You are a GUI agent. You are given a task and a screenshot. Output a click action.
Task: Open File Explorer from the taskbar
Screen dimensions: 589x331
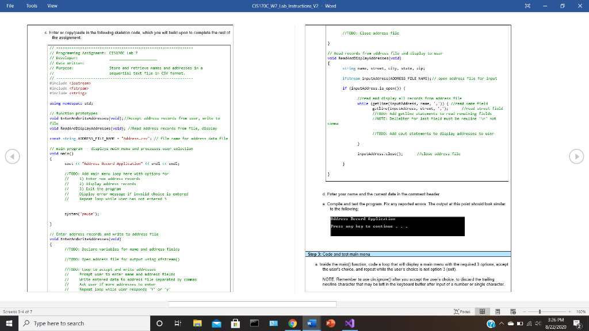point(197,323)
